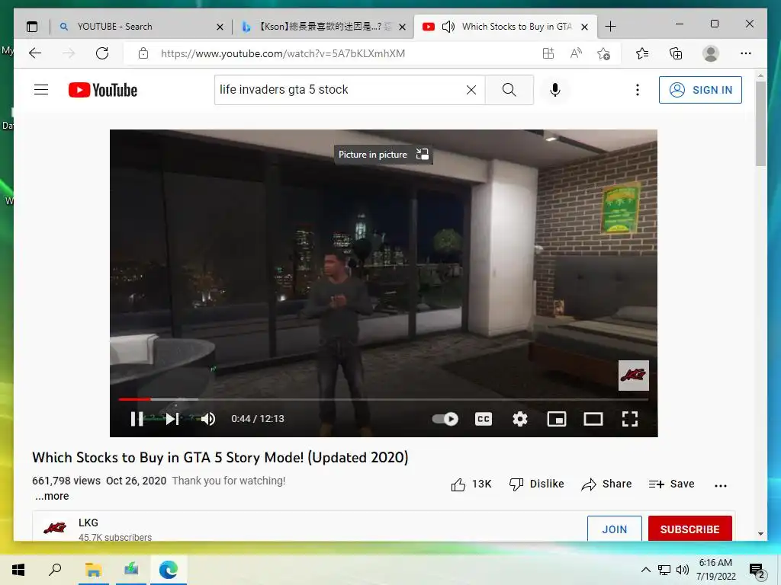This screenshot has width=781, height=585.
Task: Turn on closed captions CC
Action: pos(483,419)
